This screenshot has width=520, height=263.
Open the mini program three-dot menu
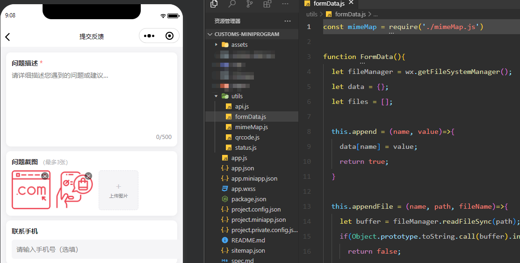[149, 36]
